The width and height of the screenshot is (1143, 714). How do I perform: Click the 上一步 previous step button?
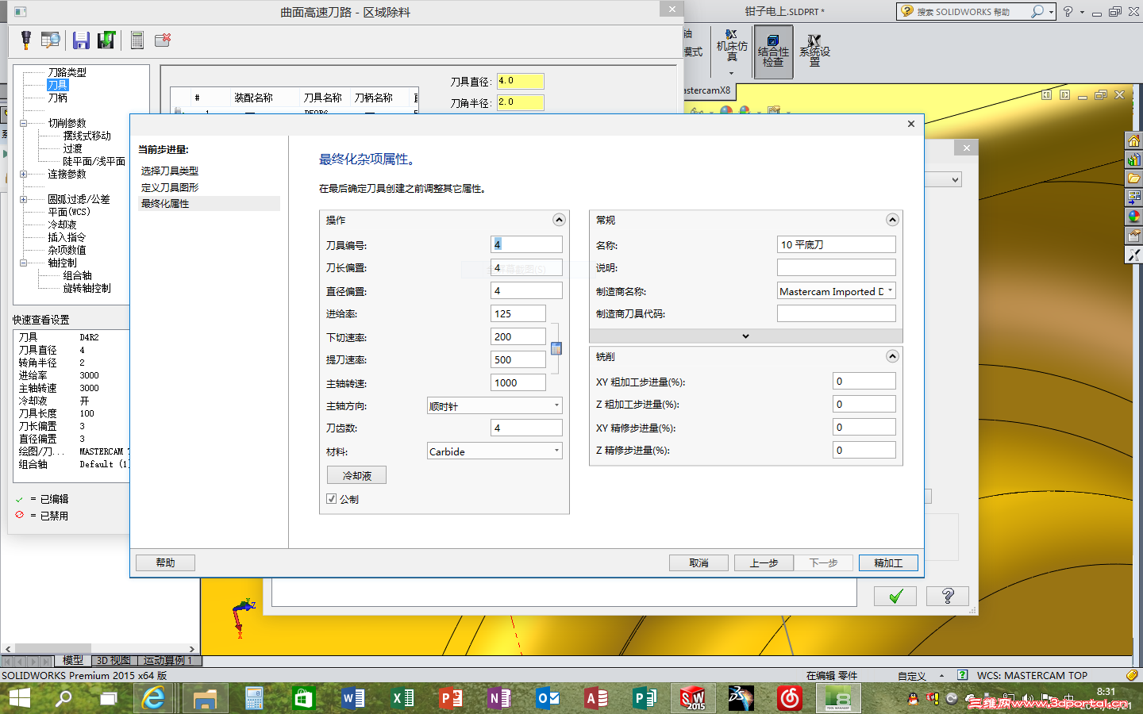pos(764,562)
